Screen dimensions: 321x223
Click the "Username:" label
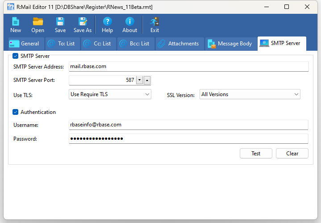[26, 125]
